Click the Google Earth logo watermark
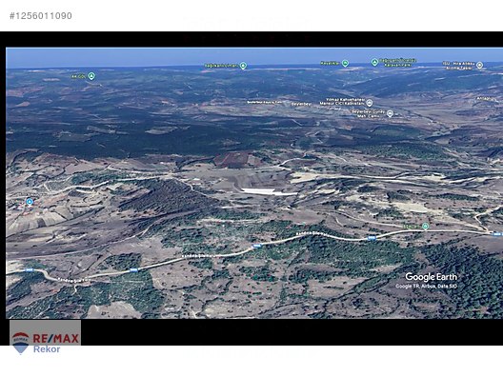The height and width of the screenshot is (377, 503). click(x=432, y=277)
